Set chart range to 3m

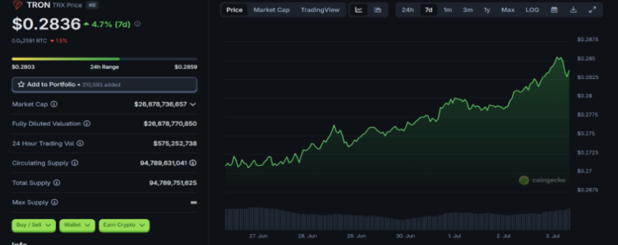[468, 10]
